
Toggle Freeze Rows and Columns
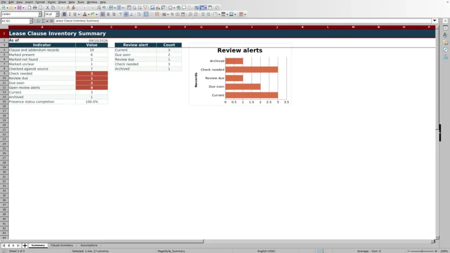[x=202, y=7]
